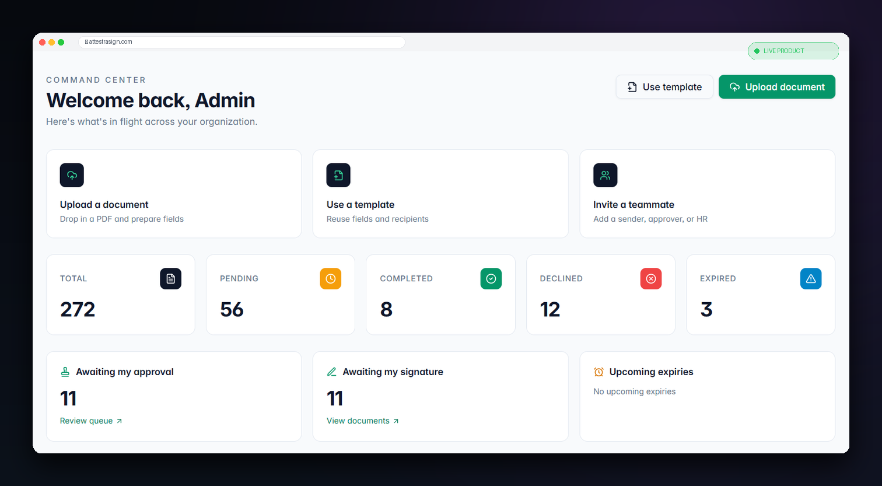This screenshot has height=486, width=882.
Task: Select the Pending count 56
Action: 232,309
